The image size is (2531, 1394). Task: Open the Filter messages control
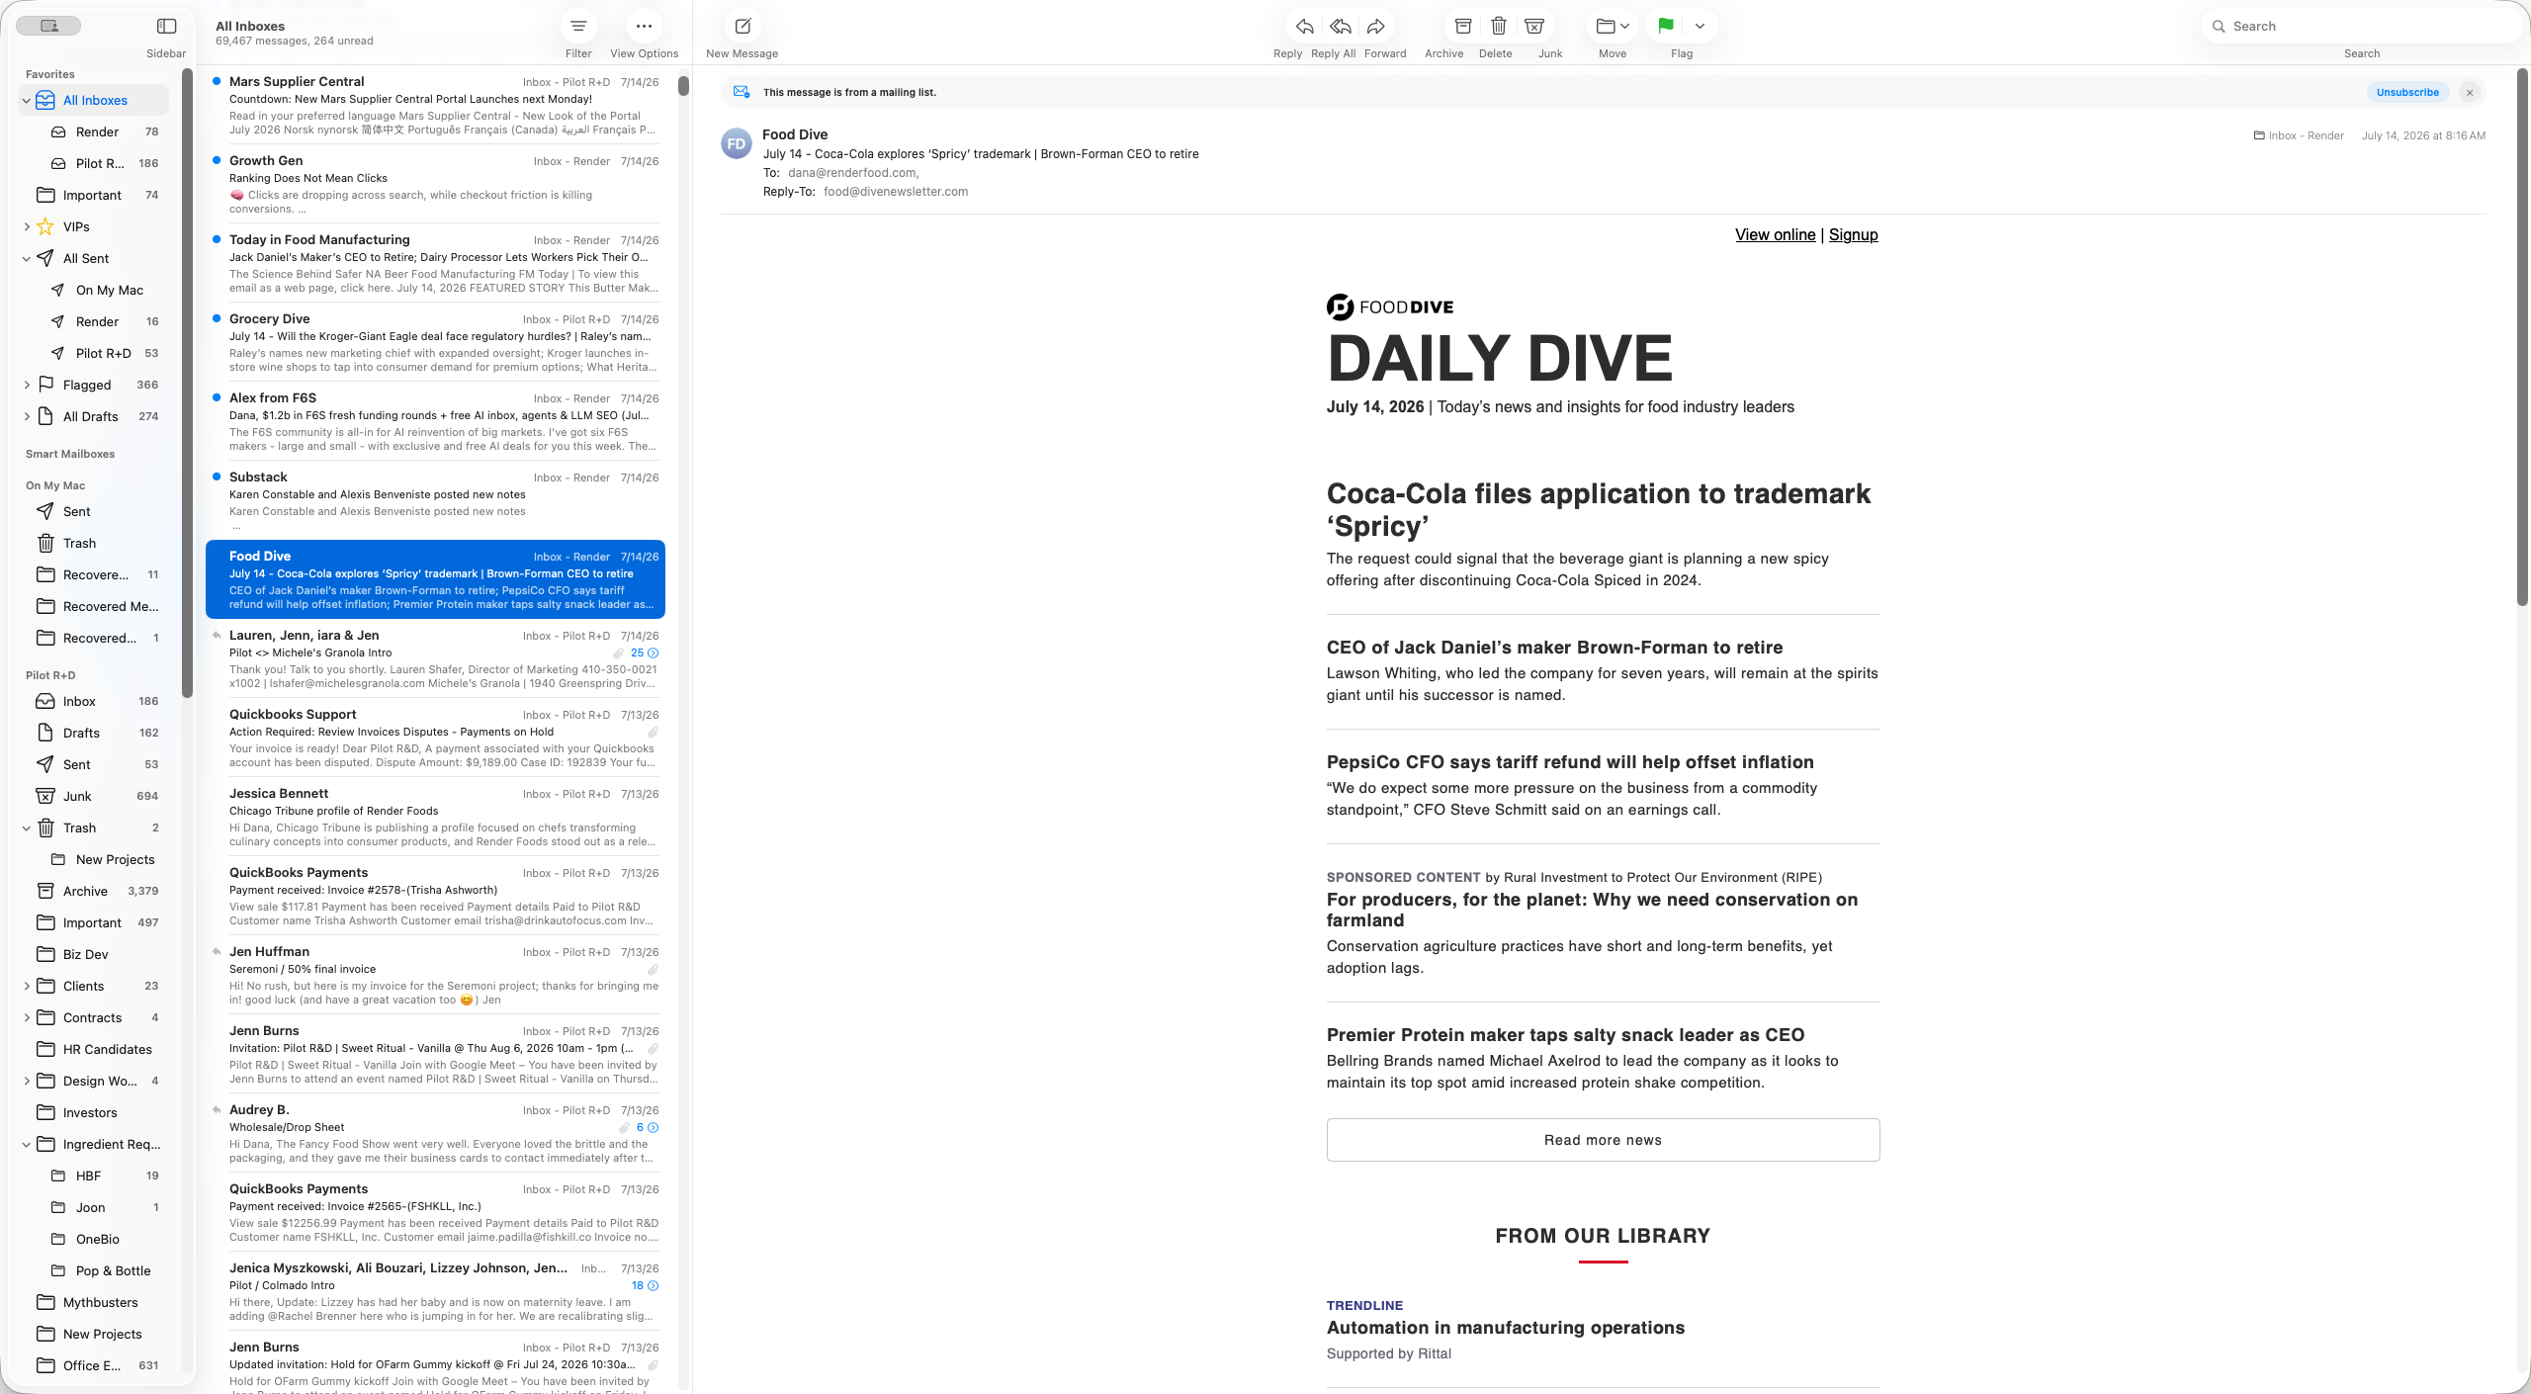(x=578, y=27)
